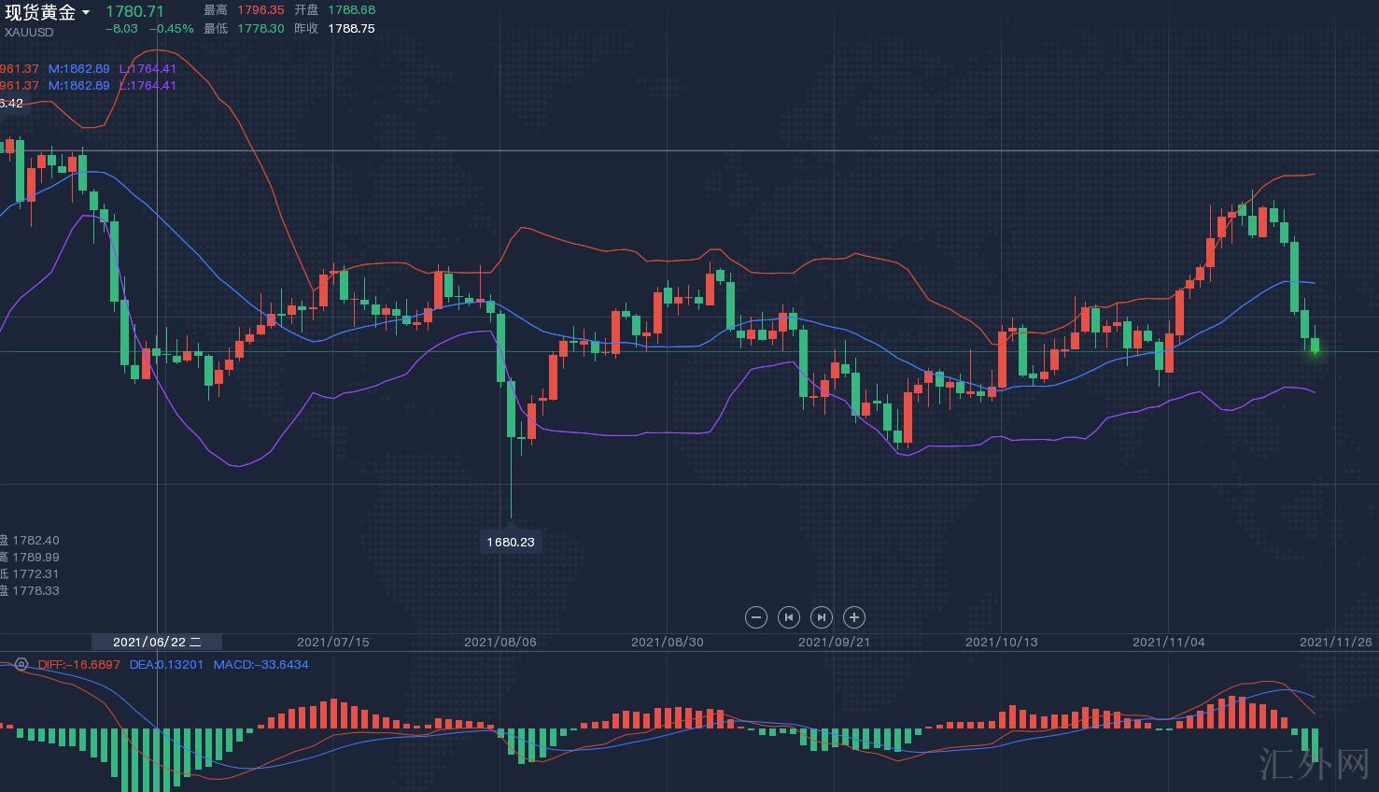
Task: Select the 2021/08/06 date on time axis
Action: tap(500, 642)
